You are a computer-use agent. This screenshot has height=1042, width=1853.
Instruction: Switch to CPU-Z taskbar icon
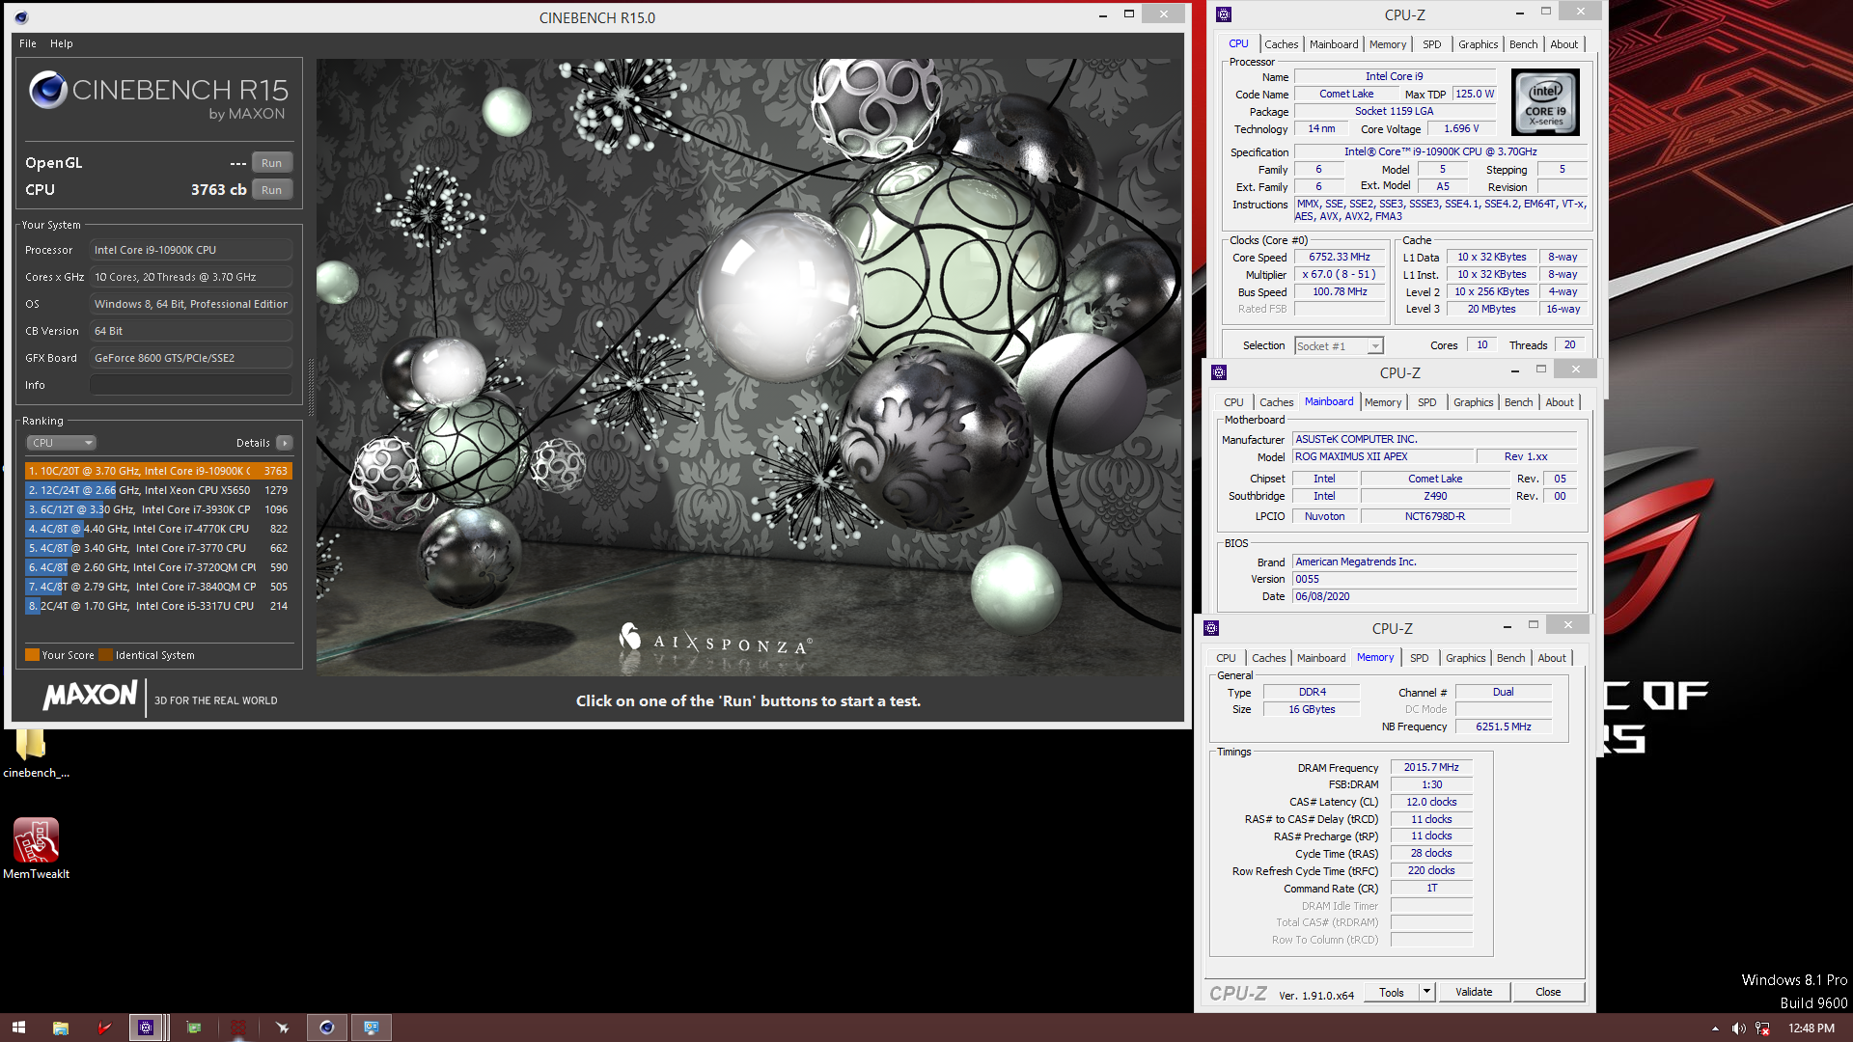coord(146,1028)
